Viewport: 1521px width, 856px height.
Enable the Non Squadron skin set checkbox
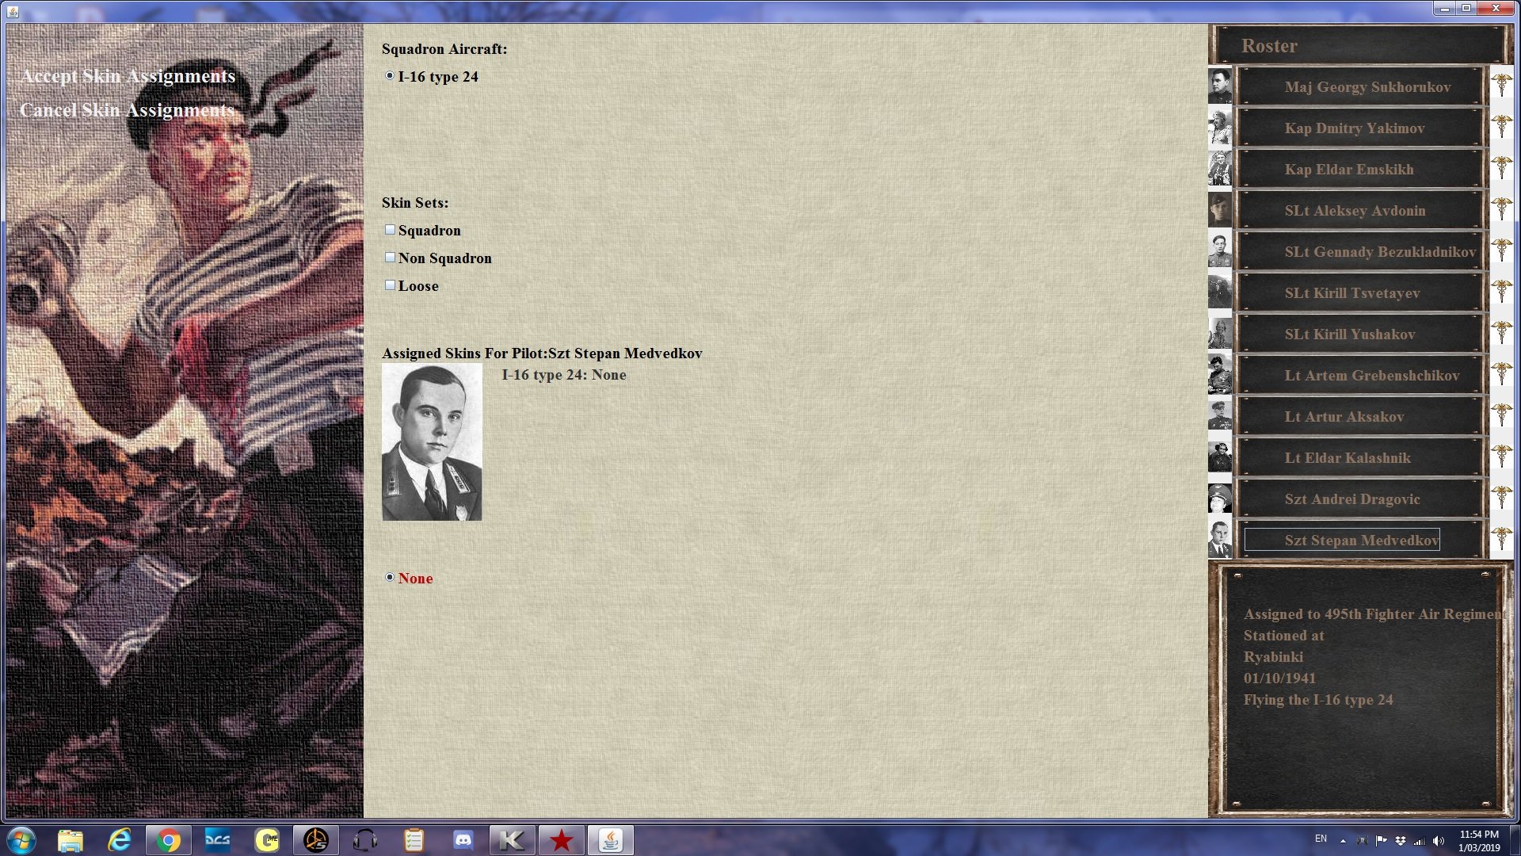[390, 258]
